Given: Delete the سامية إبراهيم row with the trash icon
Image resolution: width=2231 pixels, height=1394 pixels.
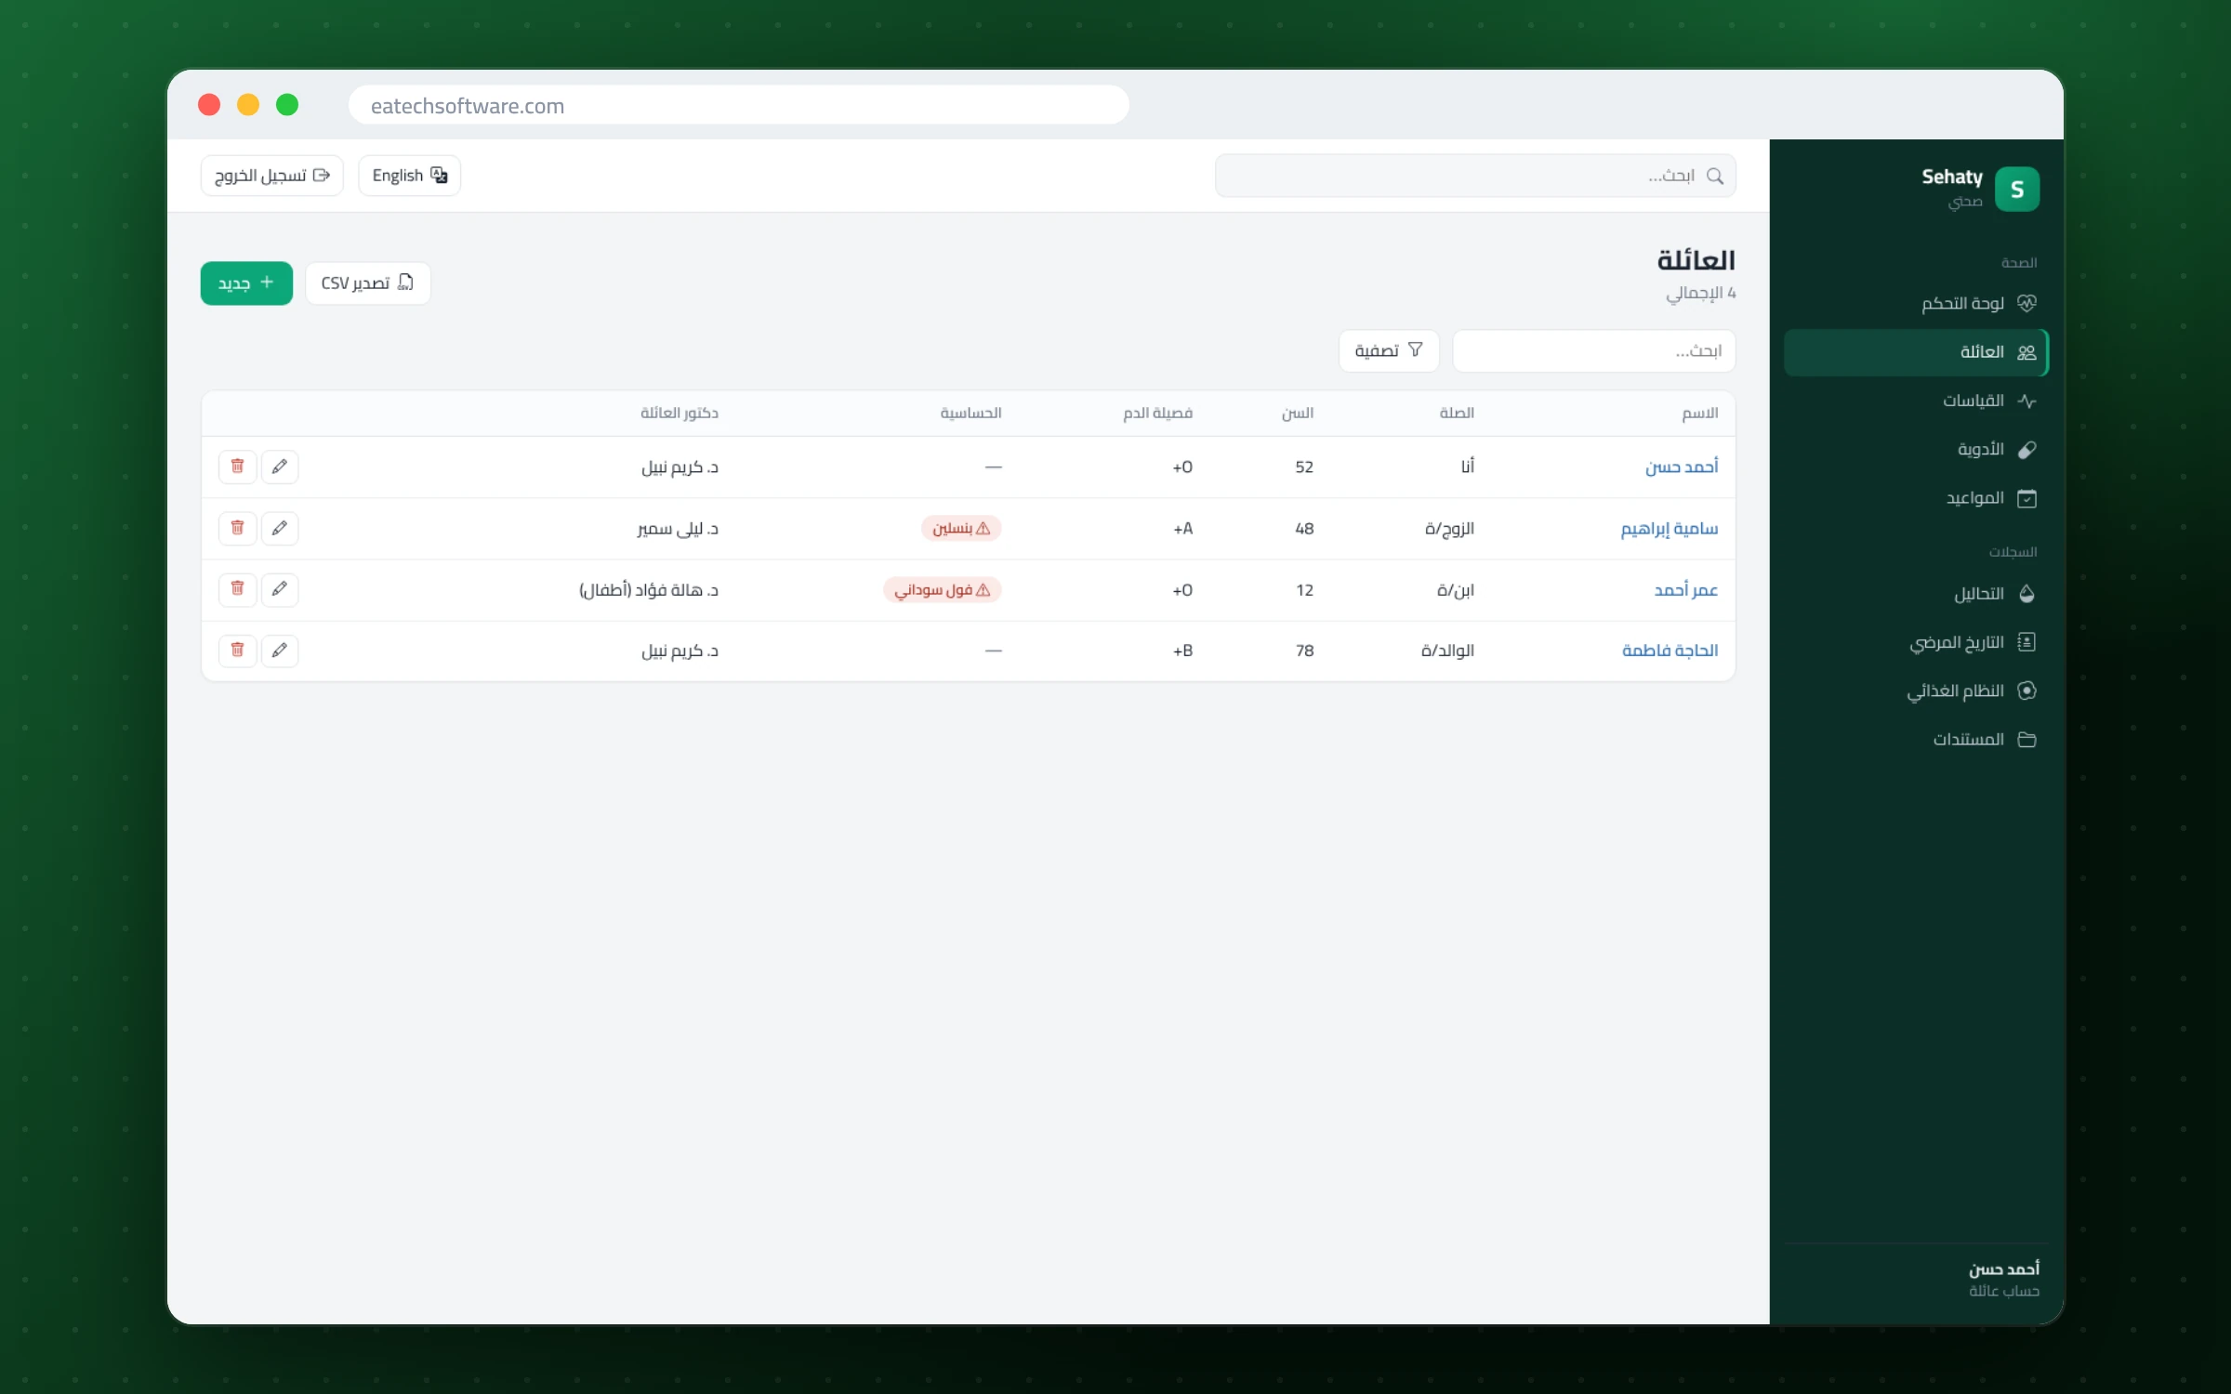Looking at the screenshot, I should (238, 528).
